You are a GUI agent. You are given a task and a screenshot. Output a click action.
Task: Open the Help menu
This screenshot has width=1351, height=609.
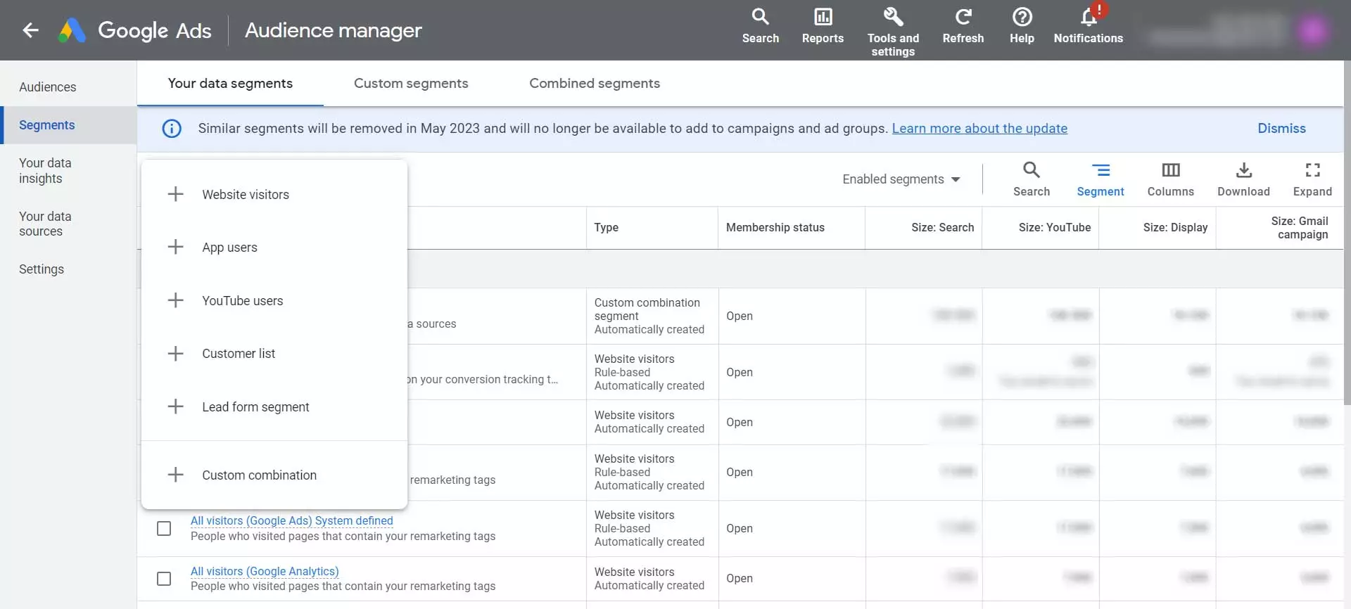(x=1022, y=26)
